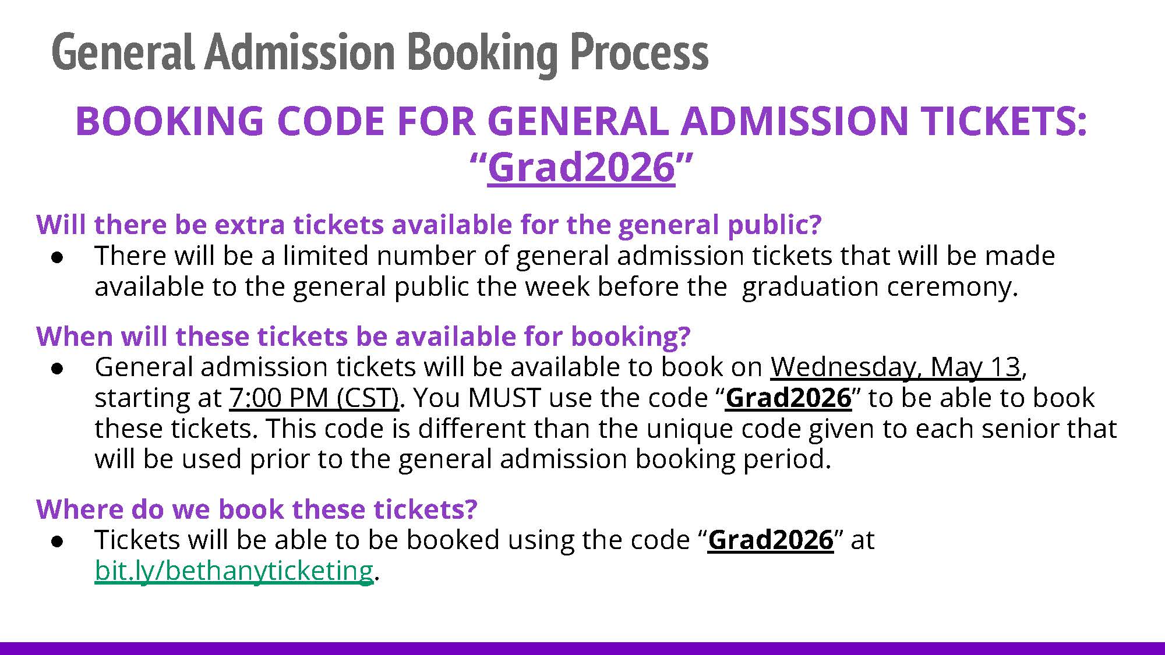Click bold "Grad2026" after "You MUST use the code"
This screenshot has height=655, width=1165.
[788, 398]
